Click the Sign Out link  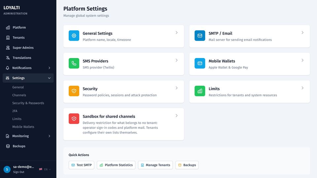click(x=18, y=172)
